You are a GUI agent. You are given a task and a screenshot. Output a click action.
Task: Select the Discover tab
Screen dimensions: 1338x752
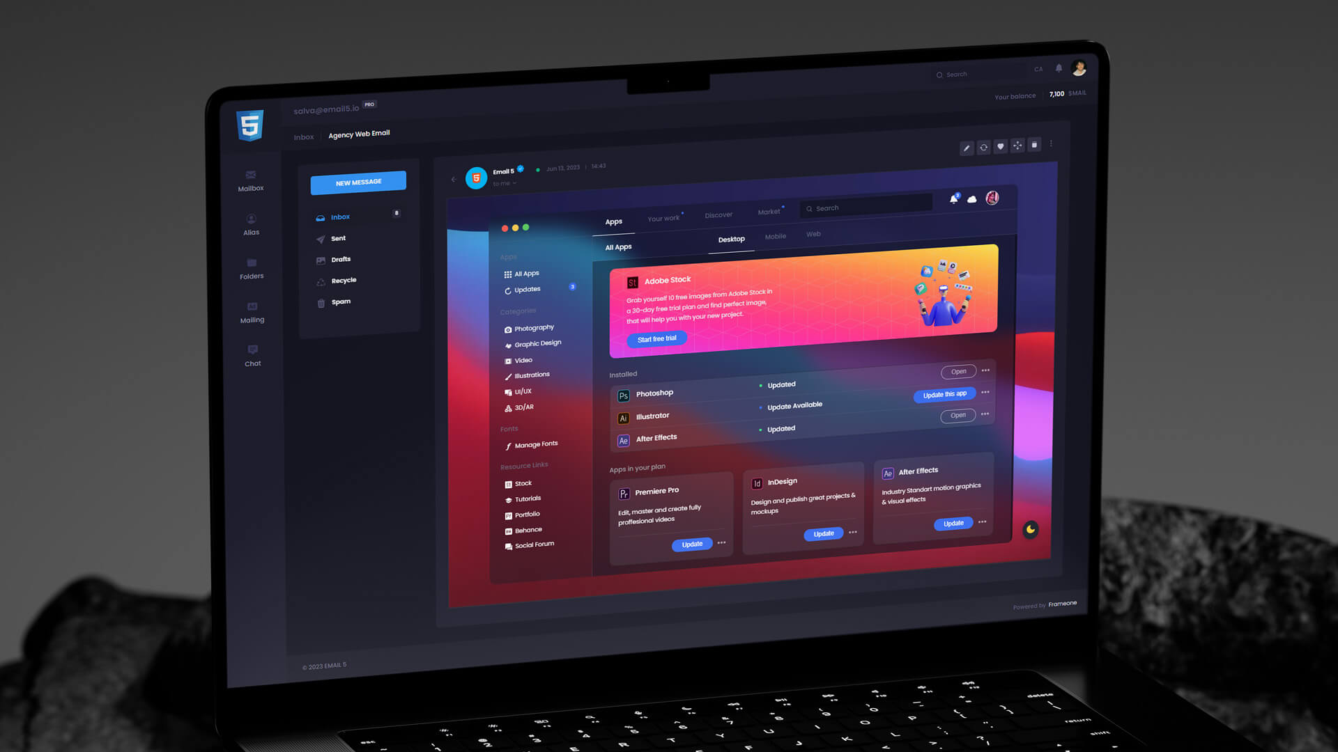718,215
